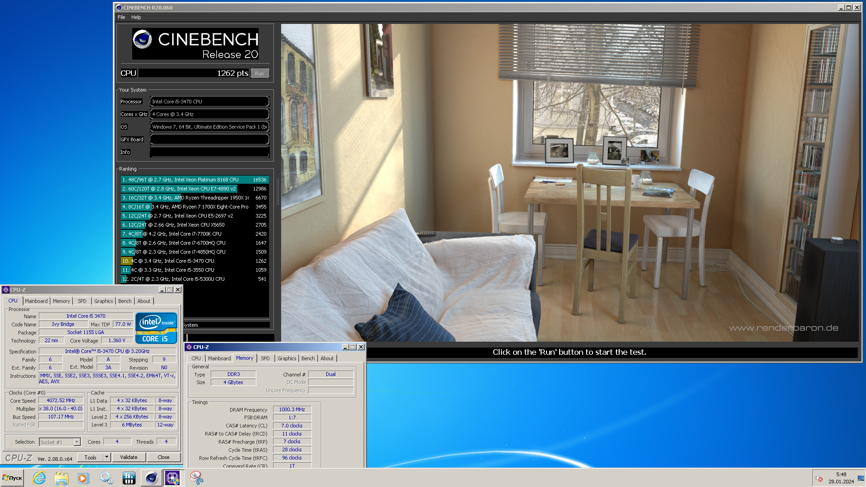Click the Core Speed value 4072.52 MHz
The width and height of the screenshot is (866, 487).
(61, 400)
